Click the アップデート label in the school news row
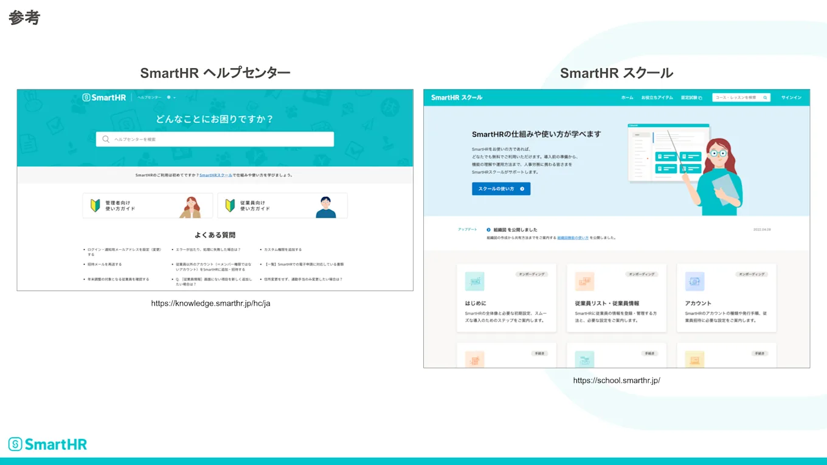 [x=468, y=230]
